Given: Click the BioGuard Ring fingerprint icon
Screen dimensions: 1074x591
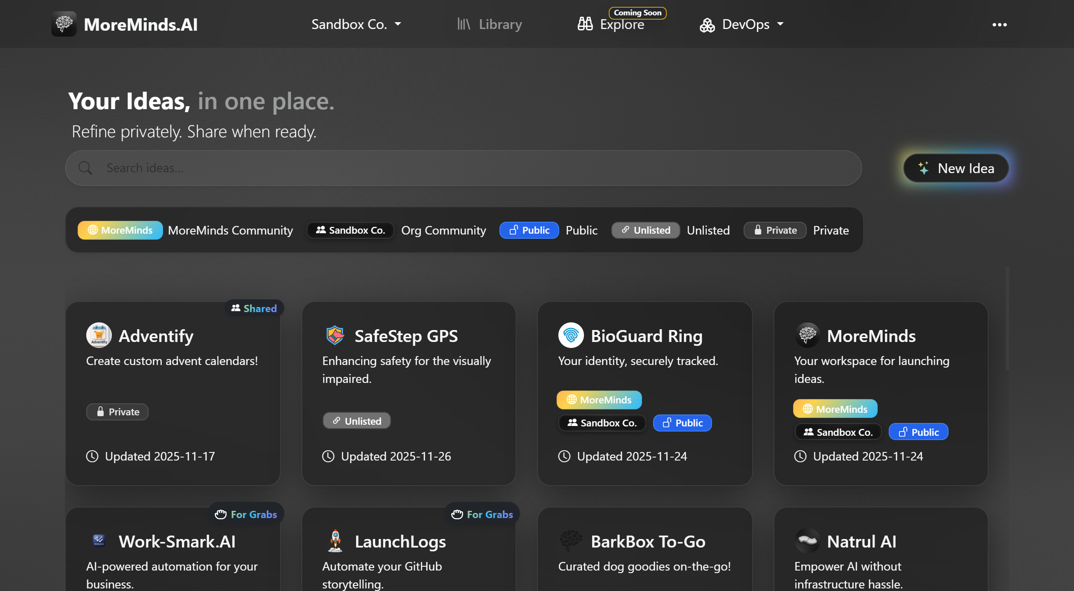Looking at the screenshot, I should tap(571, 335).
